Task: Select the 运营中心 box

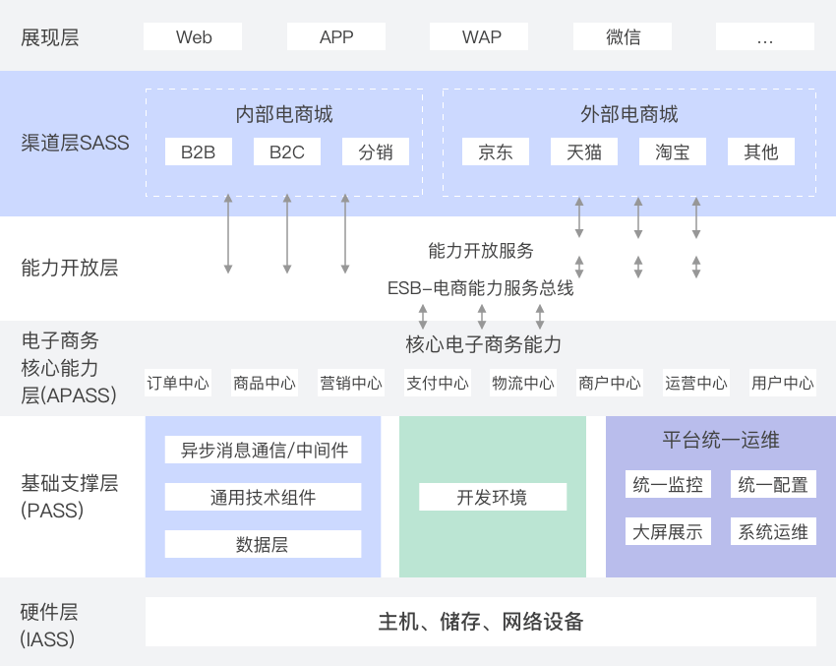Action: (695, 383)
